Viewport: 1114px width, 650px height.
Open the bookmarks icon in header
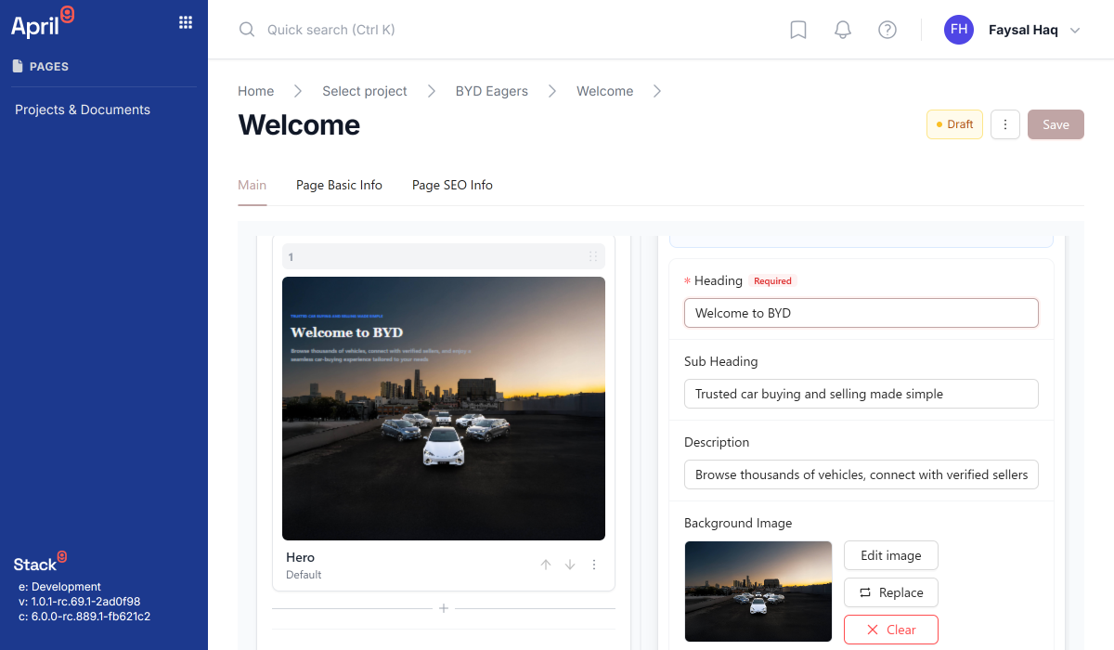point(798,30)
